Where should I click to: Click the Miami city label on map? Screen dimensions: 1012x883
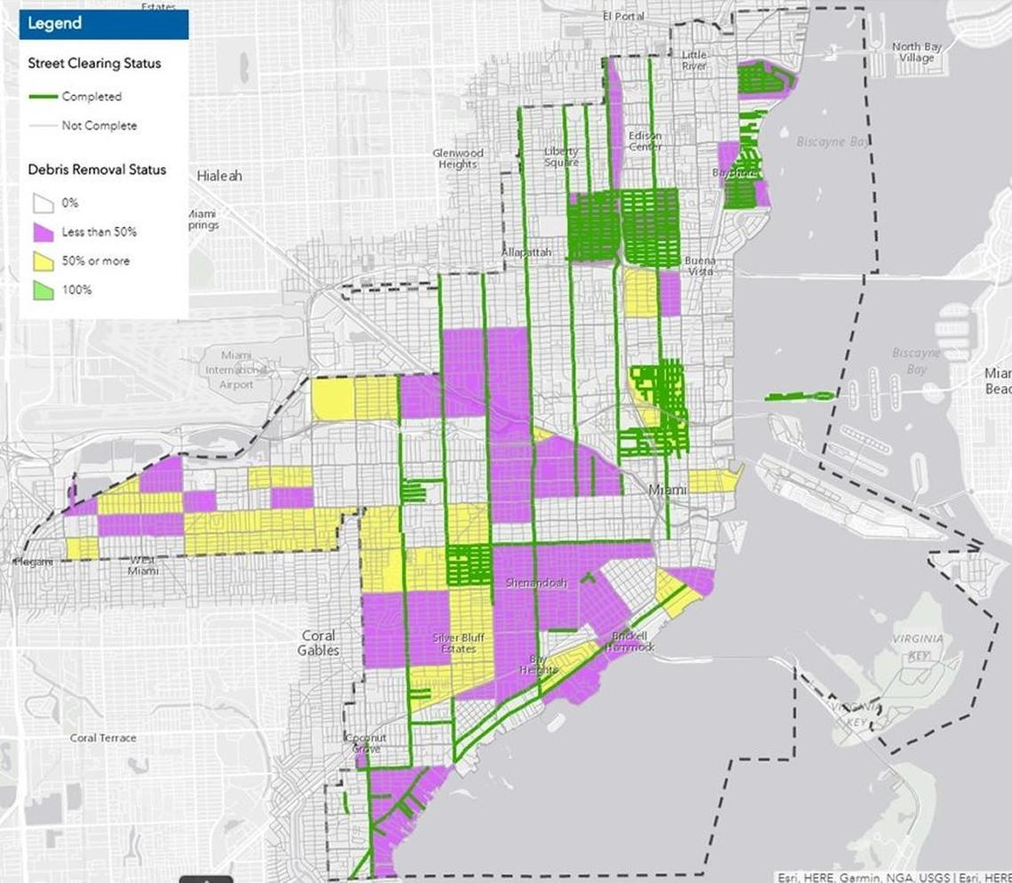coord(668,490)
